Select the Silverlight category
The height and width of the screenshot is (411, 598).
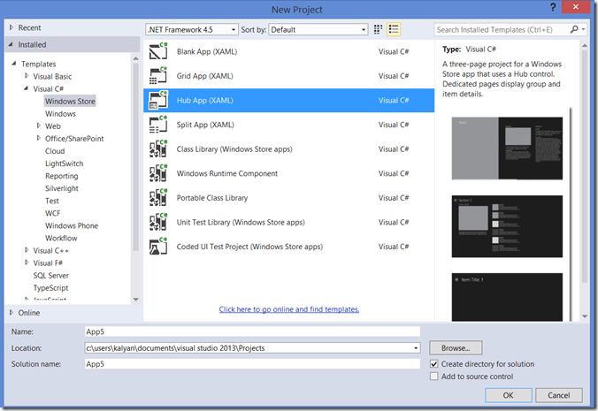61,188
